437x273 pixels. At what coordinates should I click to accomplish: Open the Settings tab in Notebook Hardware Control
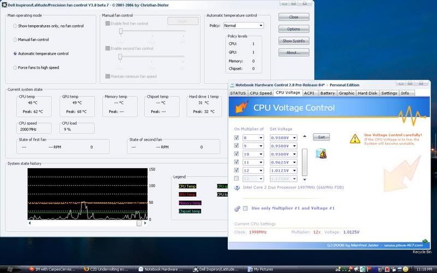coord(389,93)
